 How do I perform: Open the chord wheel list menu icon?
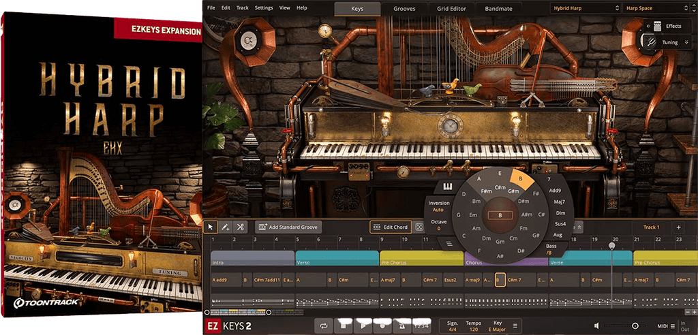[x=449, y=243]
